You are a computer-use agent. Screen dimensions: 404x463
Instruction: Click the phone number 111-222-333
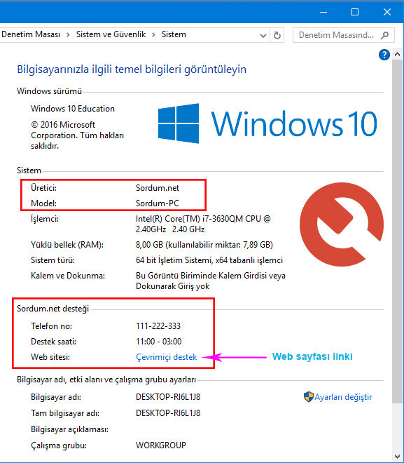pos(158,326)
